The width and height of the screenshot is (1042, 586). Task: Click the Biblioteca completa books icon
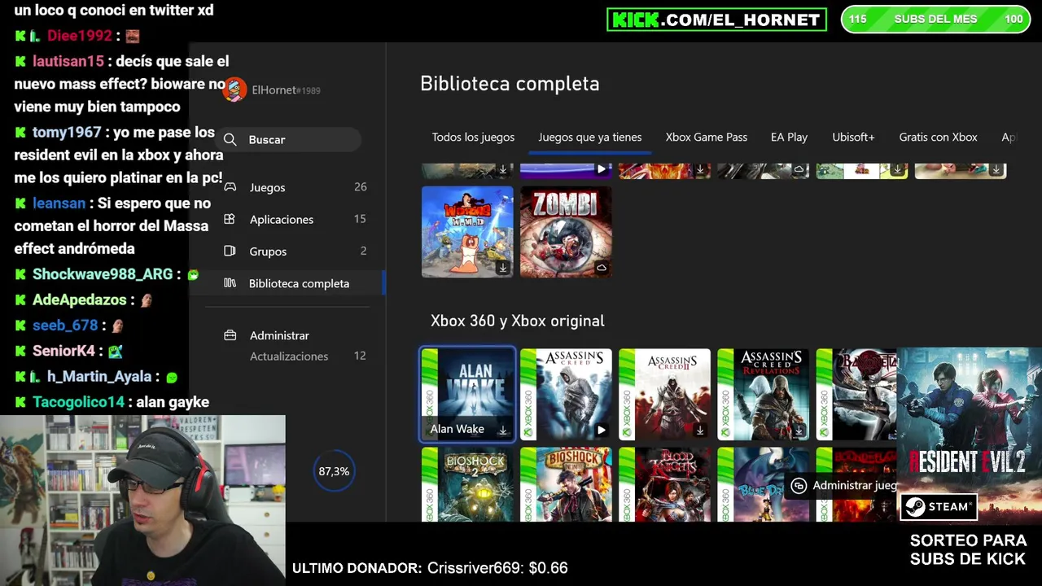(x=230, y=283)
